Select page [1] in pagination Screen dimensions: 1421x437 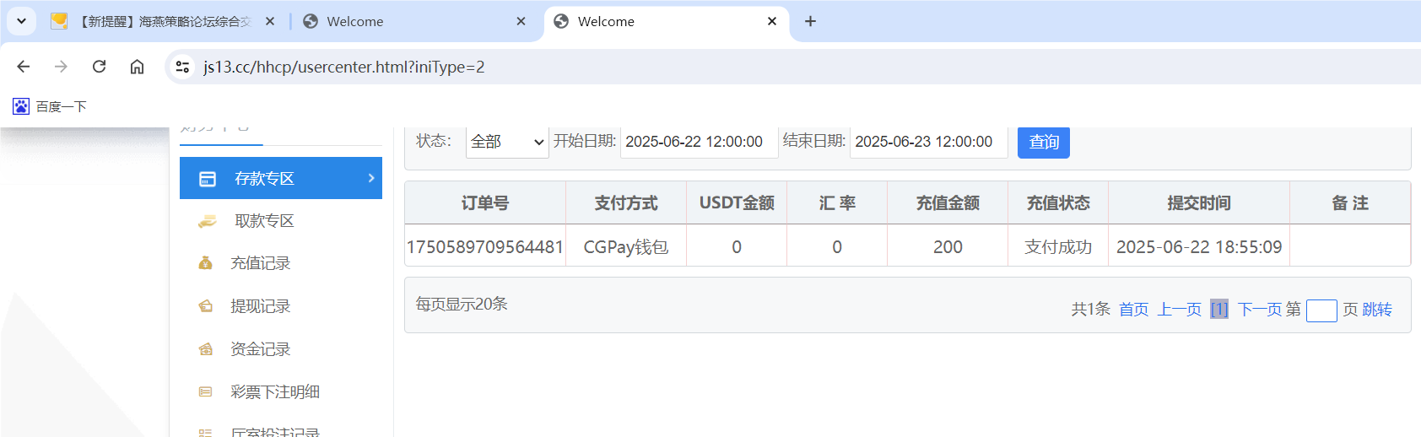pyautogui.click(x=1219, y=310)
